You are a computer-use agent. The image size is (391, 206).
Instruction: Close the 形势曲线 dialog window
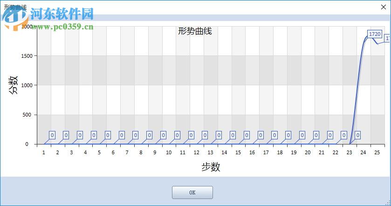tap(384, 7)
